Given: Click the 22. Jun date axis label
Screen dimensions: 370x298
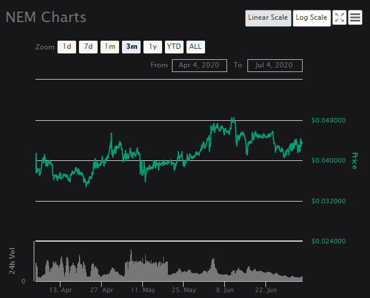Looking at the screenshot, I should pos(266,290).
